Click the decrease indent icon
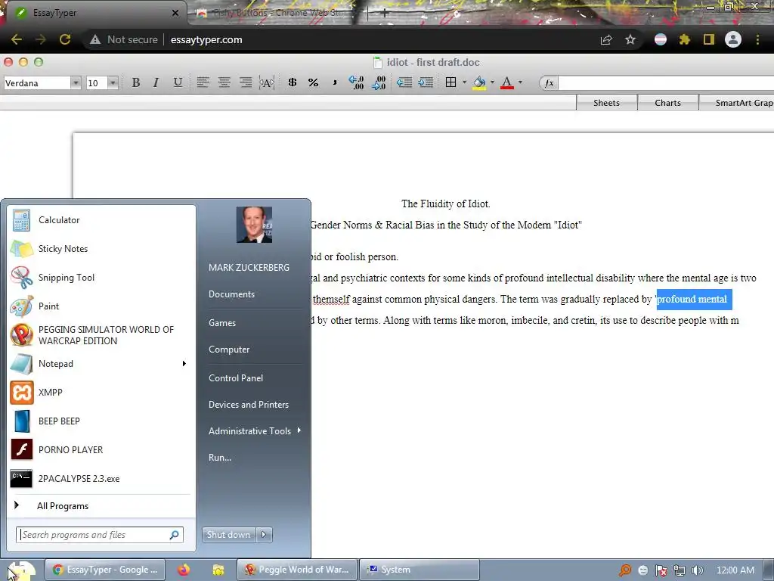774x581 pixels. coord(404,82)
